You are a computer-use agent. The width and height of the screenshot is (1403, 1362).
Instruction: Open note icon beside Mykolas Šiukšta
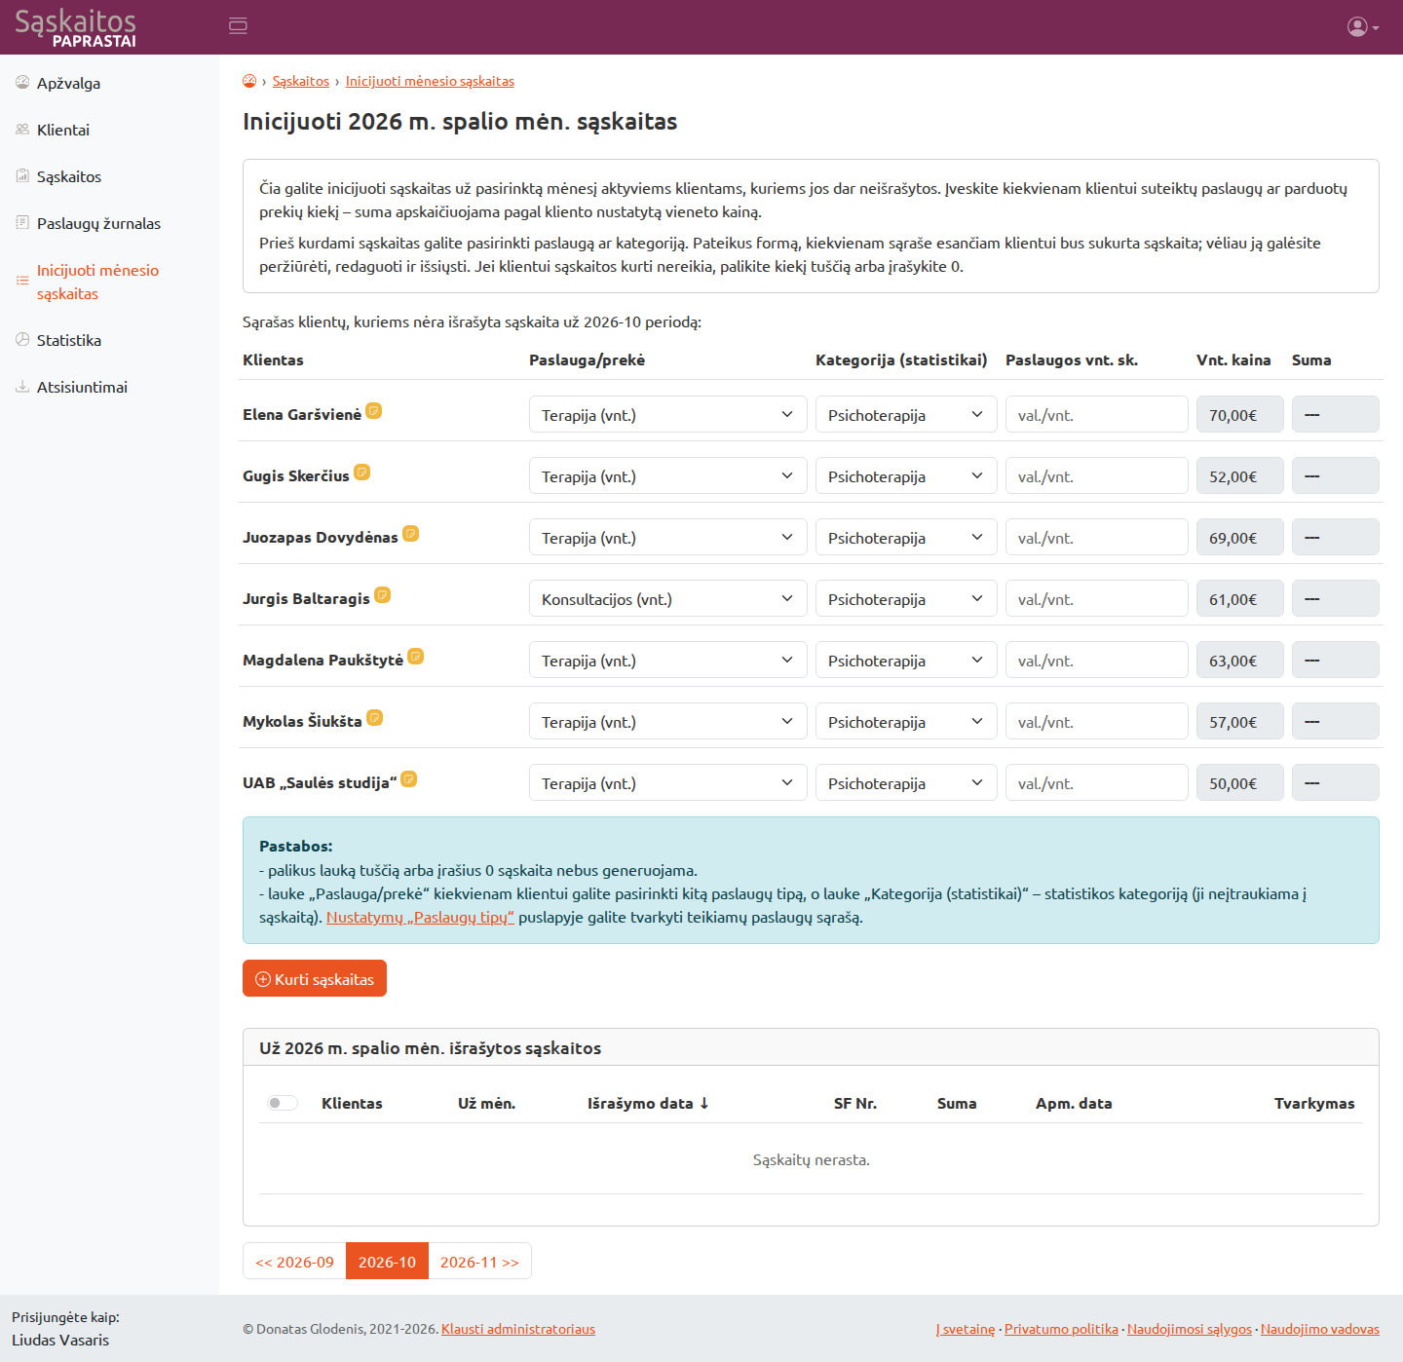tap(375, 718)
